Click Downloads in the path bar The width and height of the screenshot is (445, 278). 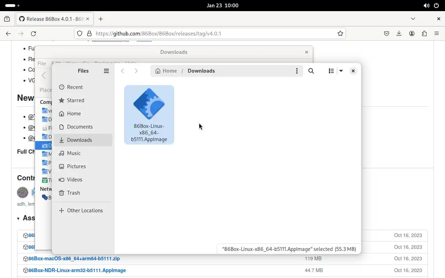[201, 71]
